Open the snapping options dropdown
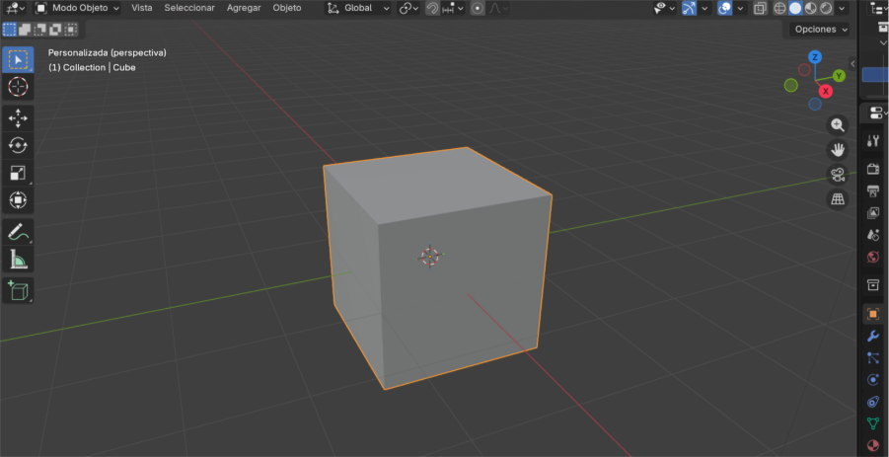The width and height of the screenshot is (889, 457). pos(453,8)
